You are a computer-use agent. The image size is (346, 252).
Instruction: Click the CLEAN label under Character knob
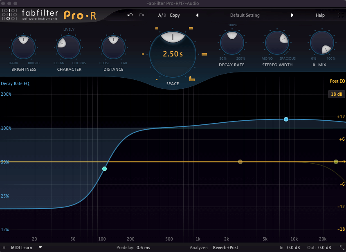59,63
